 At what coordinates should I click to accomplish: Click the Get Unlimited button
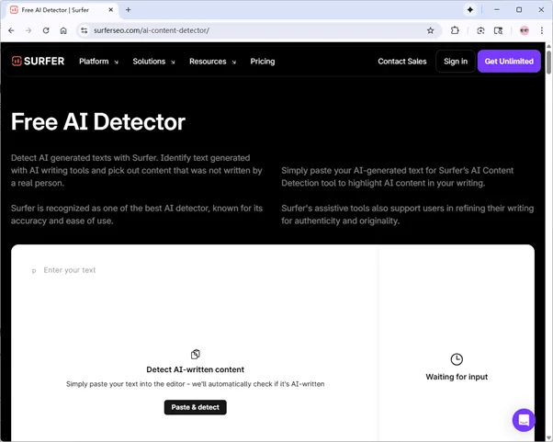[509, 62]
